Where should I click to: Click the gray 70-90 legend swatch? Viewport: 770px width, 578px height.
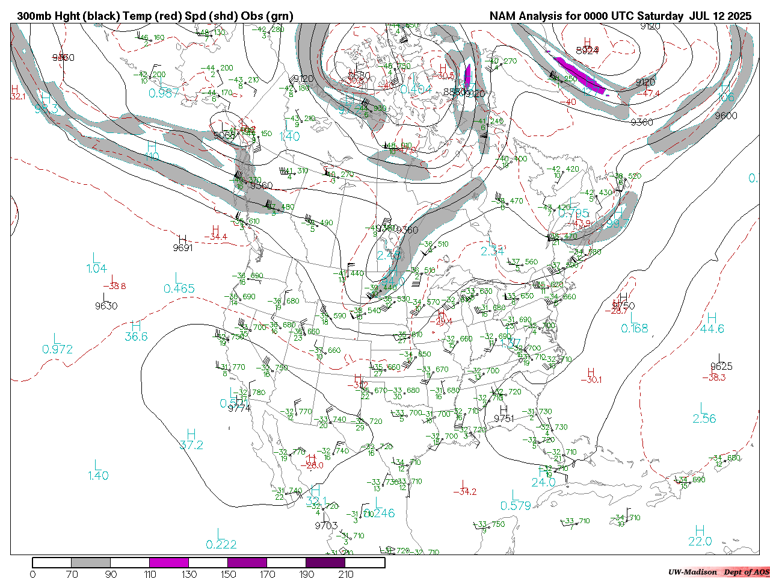coord(91,563)
